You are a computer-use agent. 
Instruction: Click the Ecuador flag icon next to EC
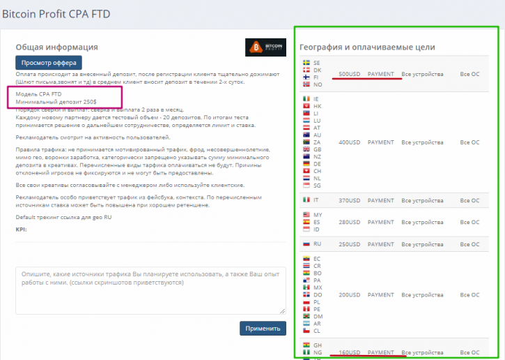tap(306, 259)
